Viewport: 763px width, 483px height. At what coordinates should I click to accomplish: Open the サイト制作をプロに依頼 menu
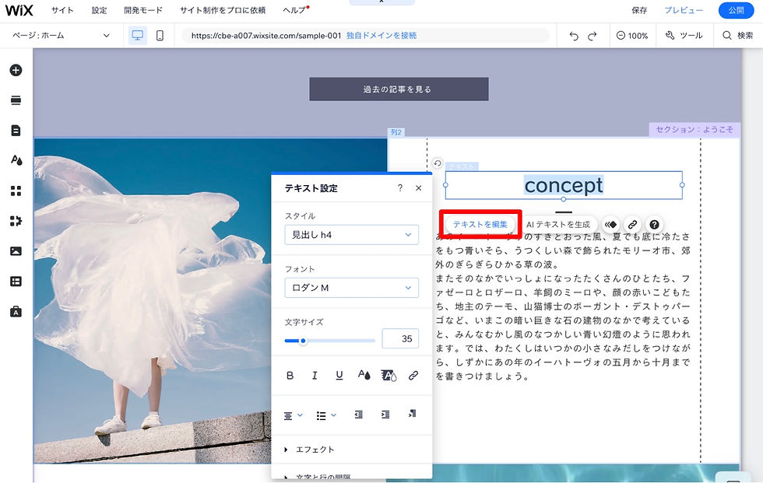pos(223,10)
